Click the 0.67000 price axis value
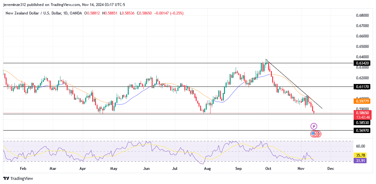Image resolution: width=376 pixels, height=184 pixels. tap(362, 26)
